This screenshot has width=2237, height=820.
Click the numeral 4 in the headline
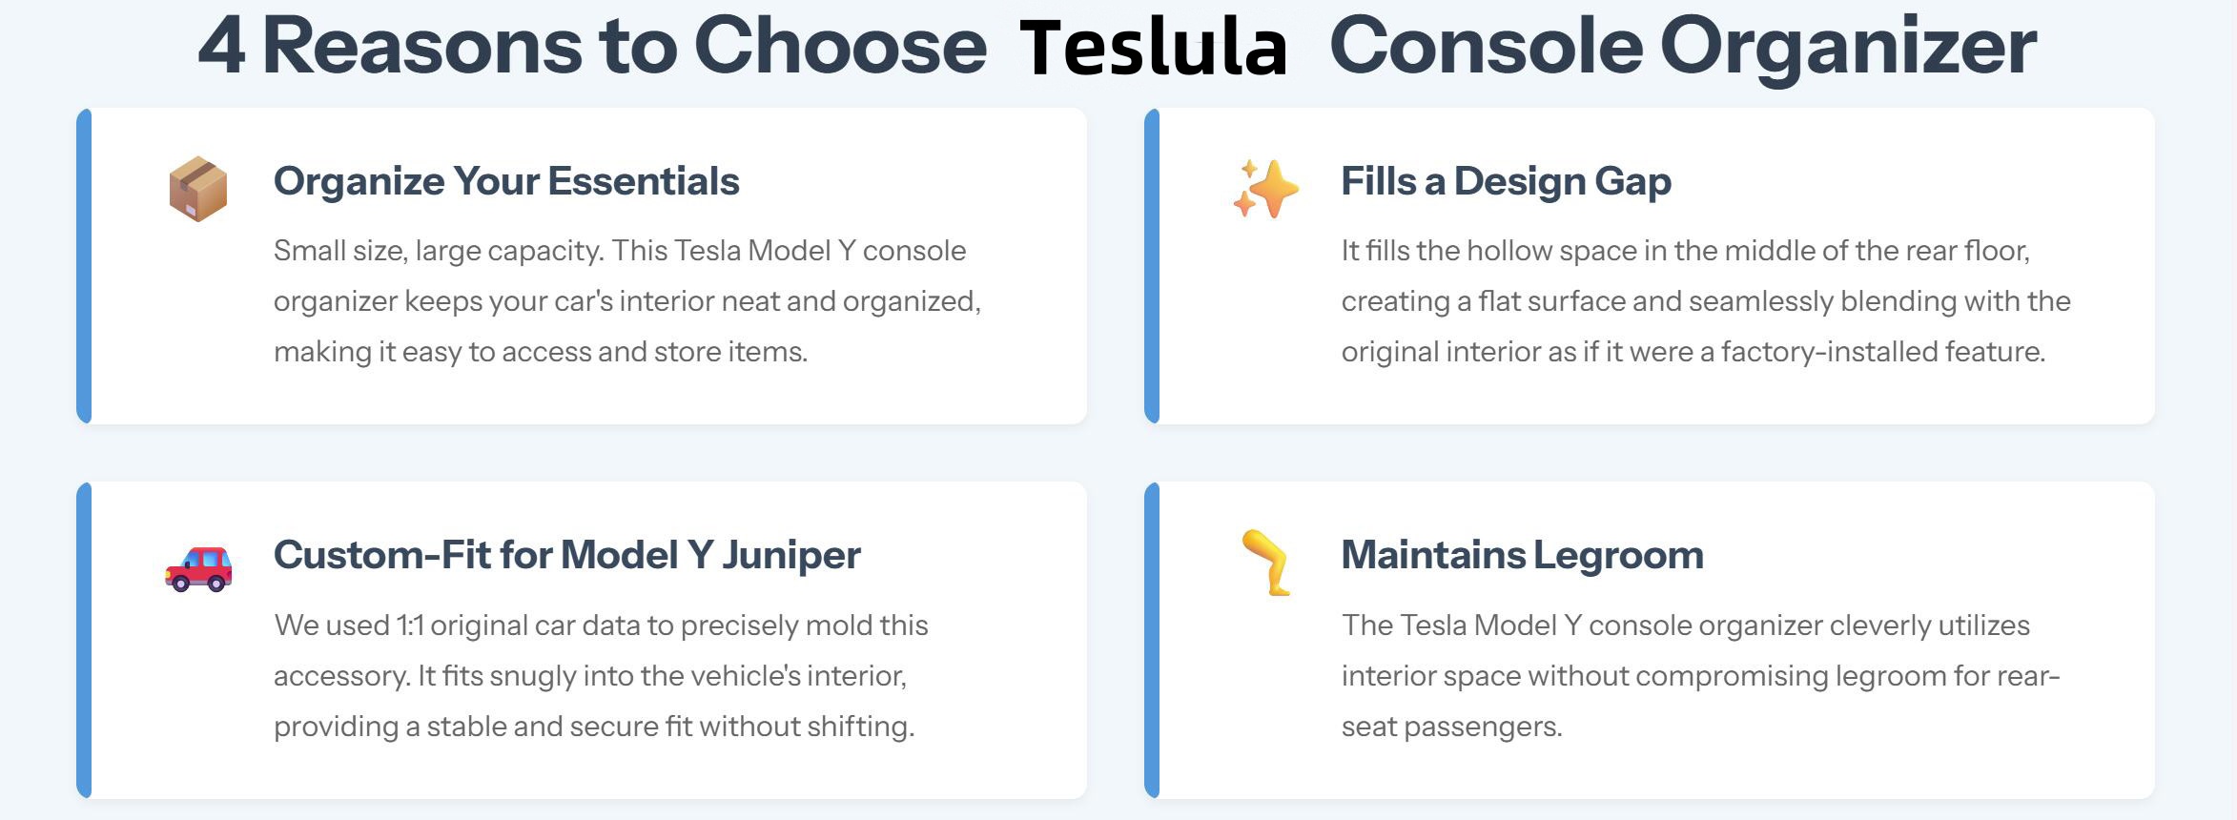pyautogui.click(x=221, y=46)
